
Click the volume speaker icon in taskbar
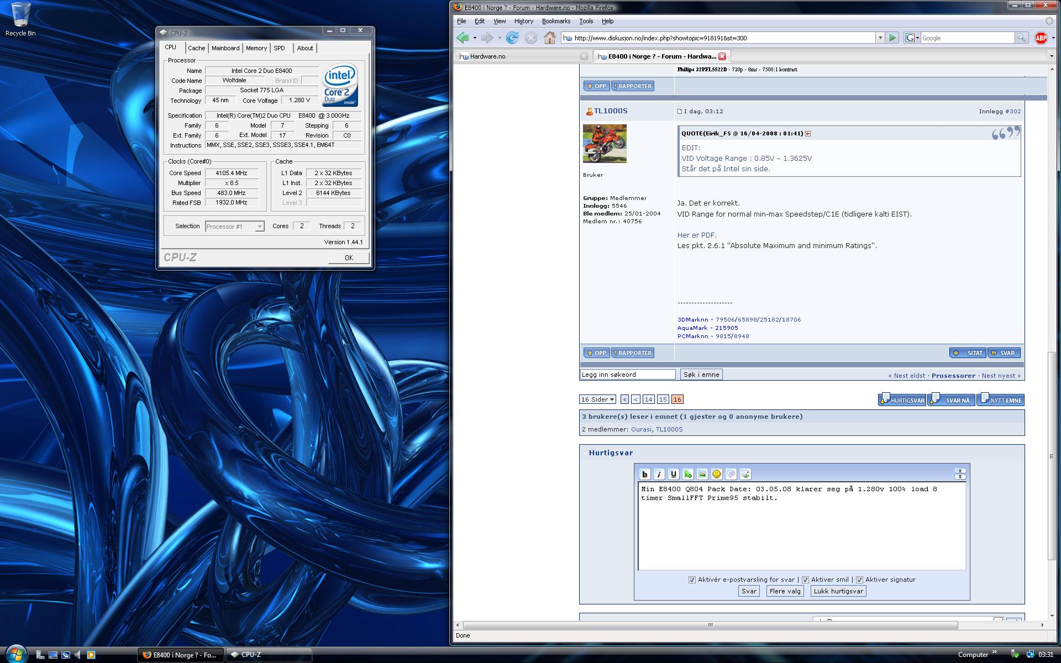pyautogui.click(x=77, y=655)
